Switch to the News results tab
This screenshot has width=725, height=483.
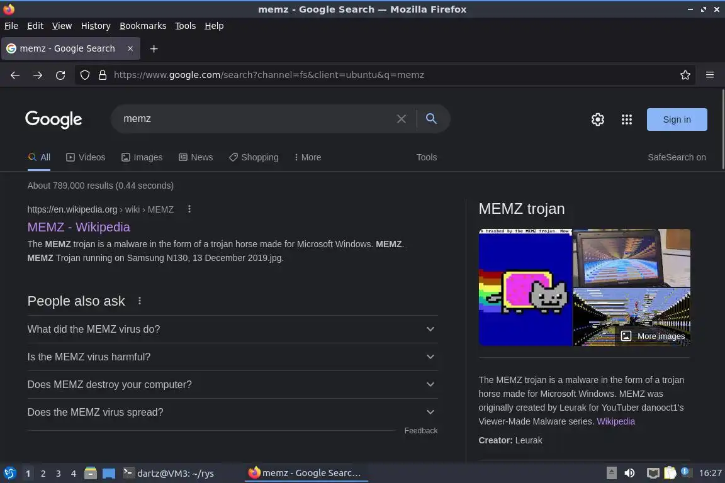196,157
